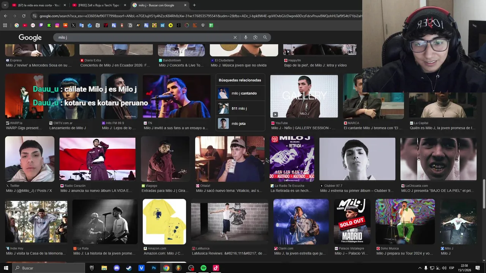Click the 'milo j' search input field

tap(144, 38)
